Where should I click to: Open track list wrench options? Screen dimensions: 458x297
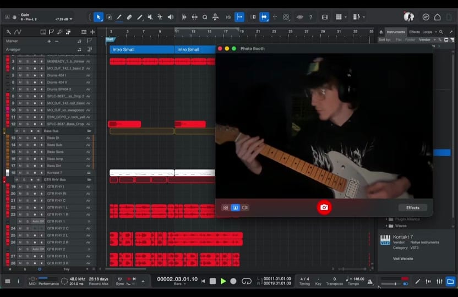pos(8,32)
